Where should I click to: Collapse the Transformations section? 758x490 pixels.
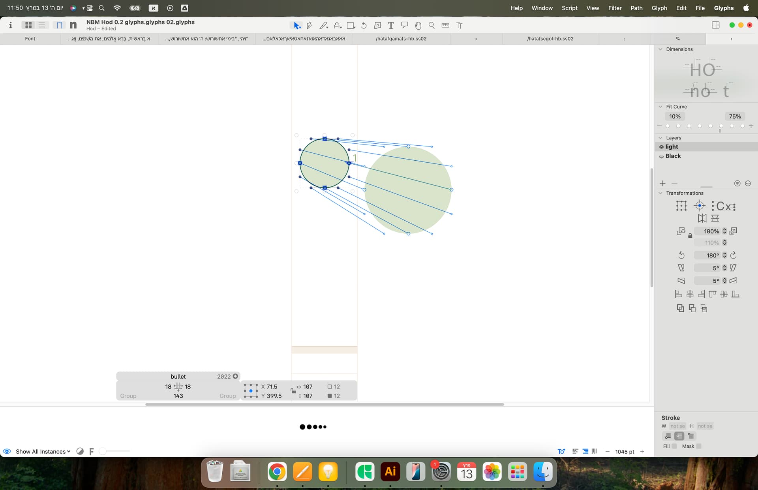pyautogui.click(x=660, y=193)
